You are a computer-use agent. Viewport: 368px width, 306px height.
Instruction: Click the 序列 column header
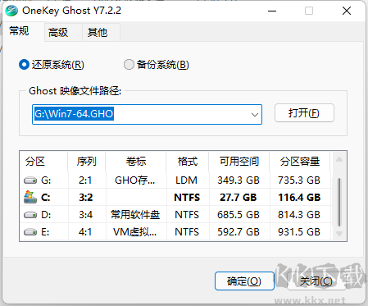tap(87, 162)
